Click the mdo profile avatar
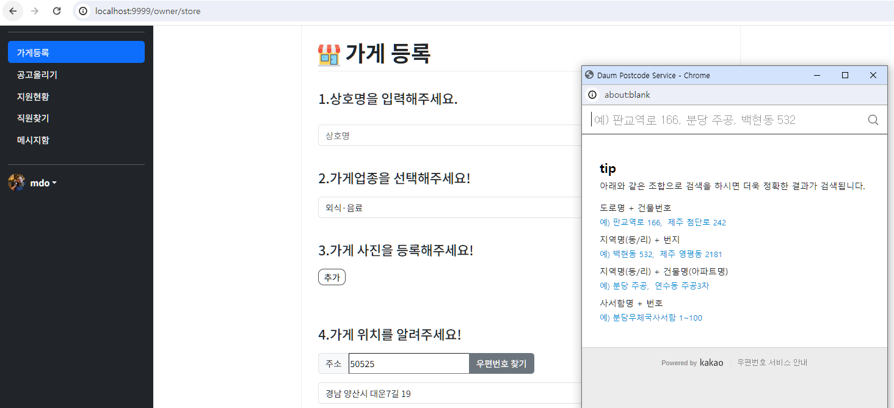 pos(16,183)
